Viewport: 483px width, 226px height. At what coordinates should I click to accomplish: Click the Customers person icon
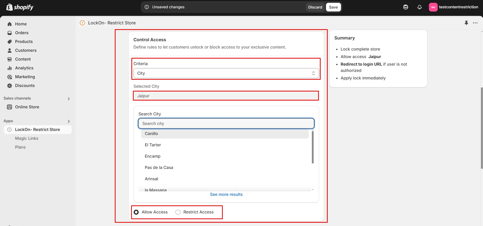10,50
